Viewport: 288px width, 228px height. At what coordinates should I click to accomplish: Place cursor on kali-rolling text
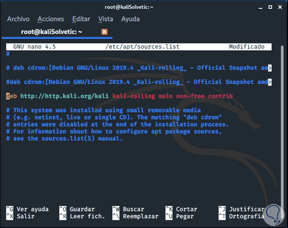tap(134, 96)
